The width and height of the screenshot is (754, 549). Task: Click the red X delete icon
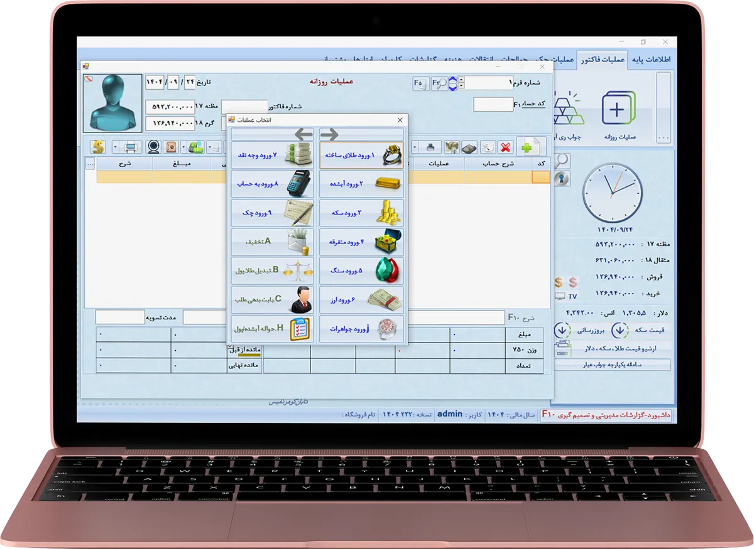(505, 147)
